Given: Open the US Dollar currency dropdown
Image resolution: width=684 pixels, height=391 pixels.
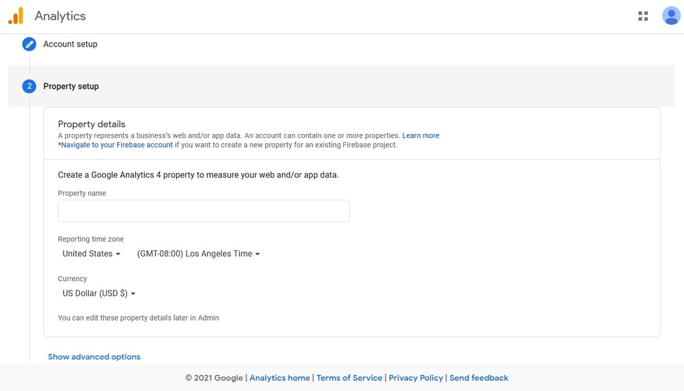Looking at the screenshot, I should coord(98,293).
